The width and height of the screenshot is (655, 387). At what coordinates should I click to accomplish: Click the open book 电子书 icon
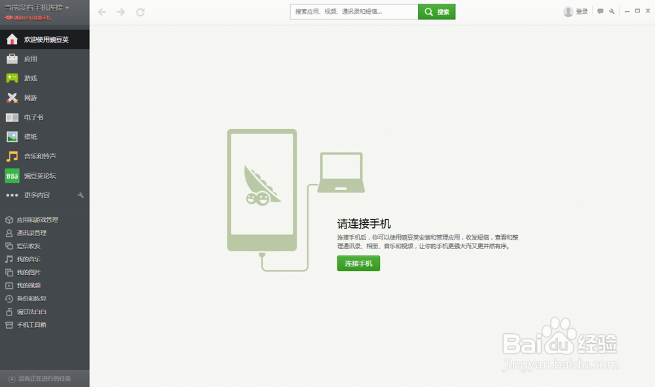[12, 117]
